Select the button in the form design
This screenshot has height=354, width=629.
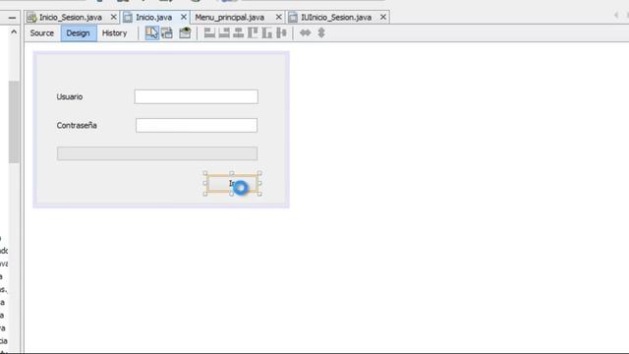point(232,184)
